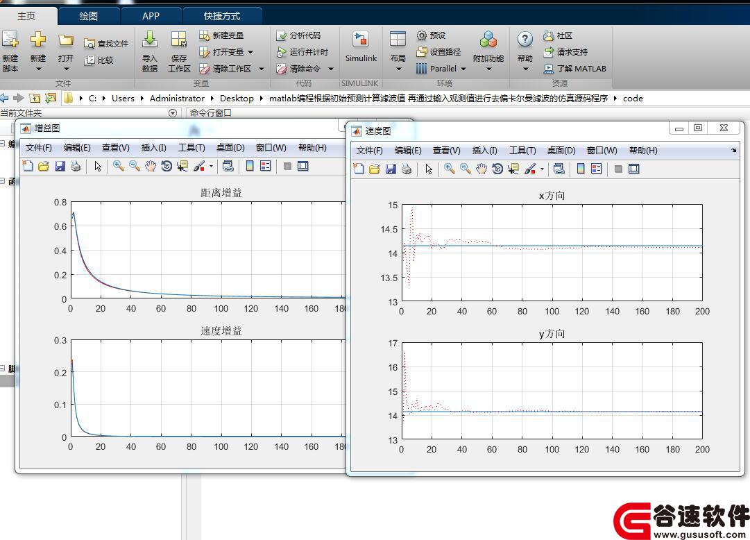The image size is (750, 540).
Task: Insert legend in 速度图 toolbar
Action: pos(597,169)
